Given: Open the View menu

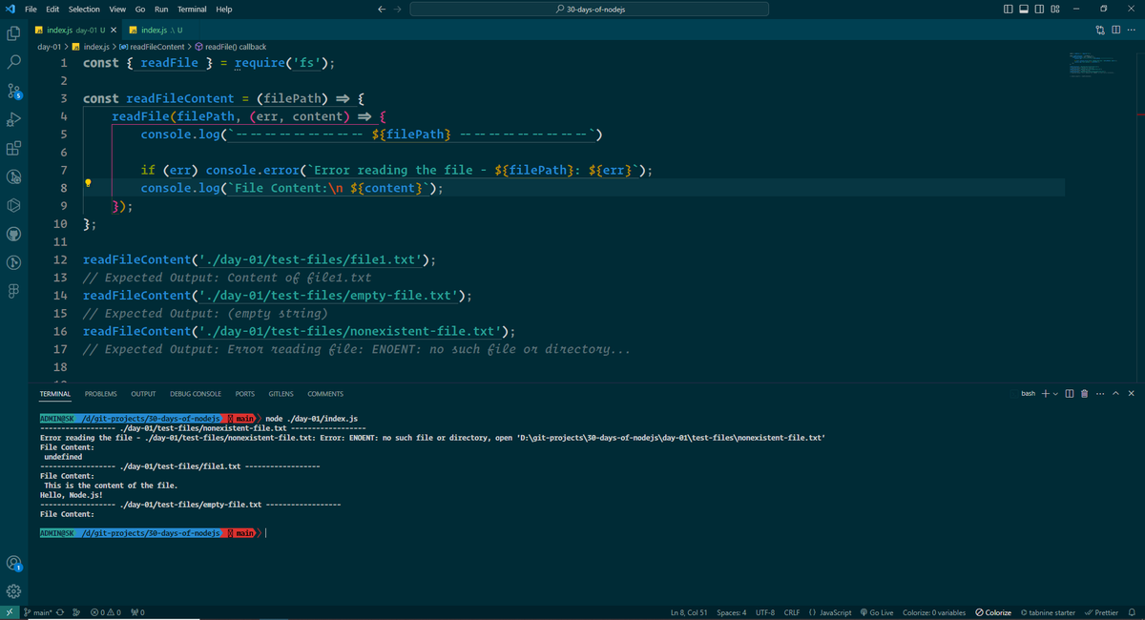Looking at the screenshot, I should 117,9.
